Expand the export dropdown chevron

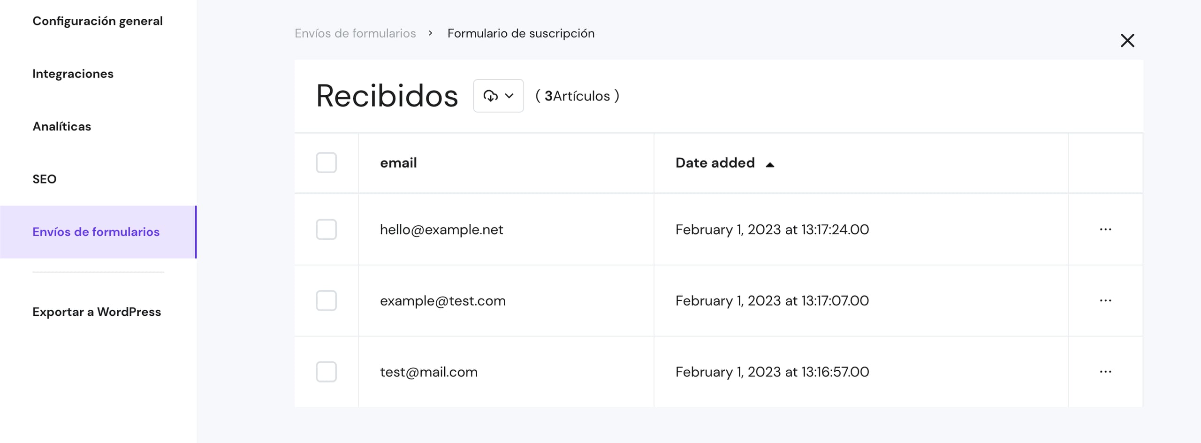(x=509, y=96)
